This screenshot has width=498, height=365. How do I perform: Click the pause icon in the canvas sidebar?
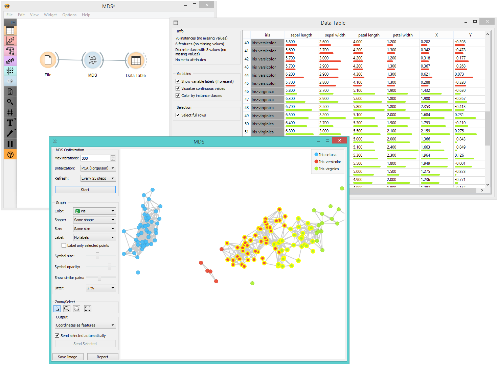[10, 144]
